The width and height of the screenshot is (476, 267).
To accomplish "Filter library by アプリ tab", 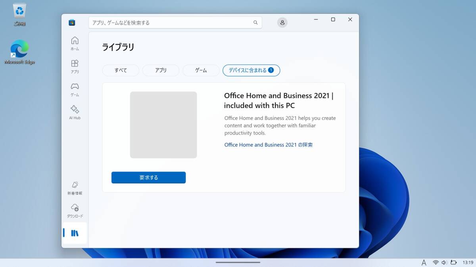I will (161, 70).
